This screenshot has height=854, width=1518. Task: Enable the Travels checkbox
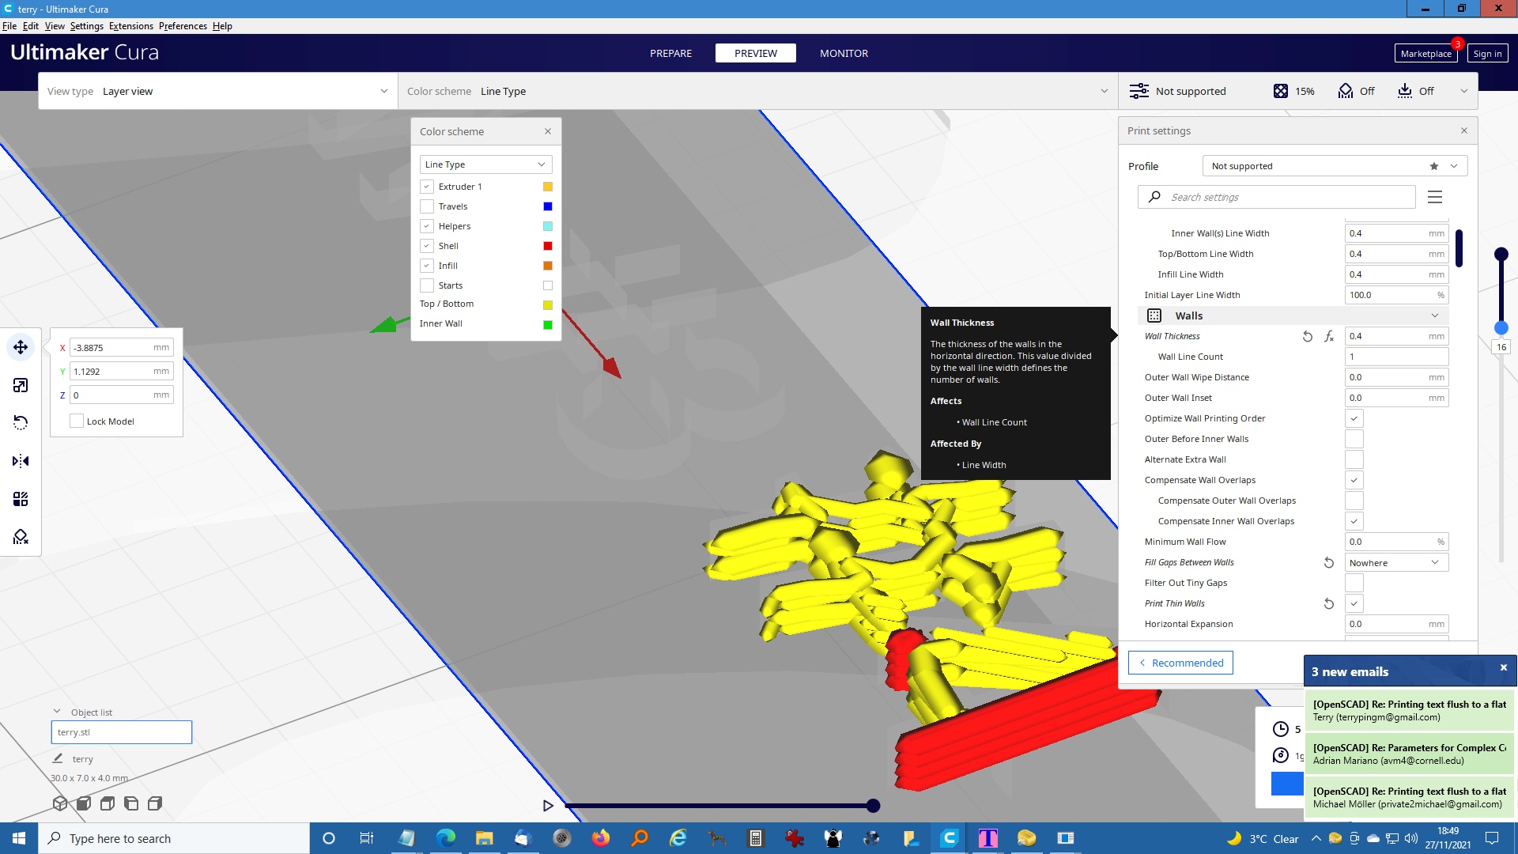[x=427, y=206]
